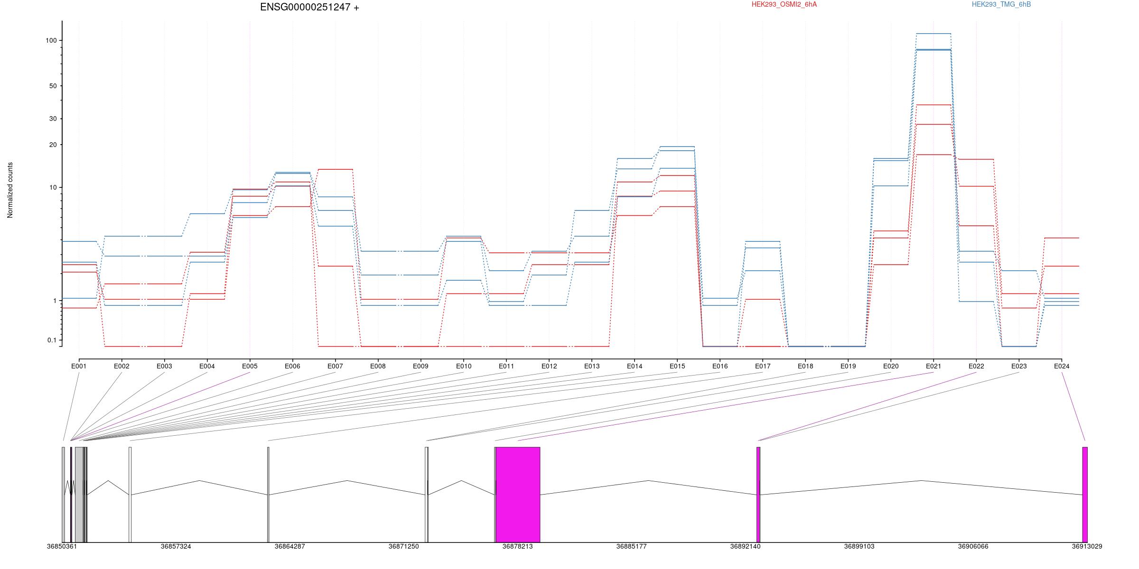Click the gene title ENSG00000251247 +

tap(309, 7)
